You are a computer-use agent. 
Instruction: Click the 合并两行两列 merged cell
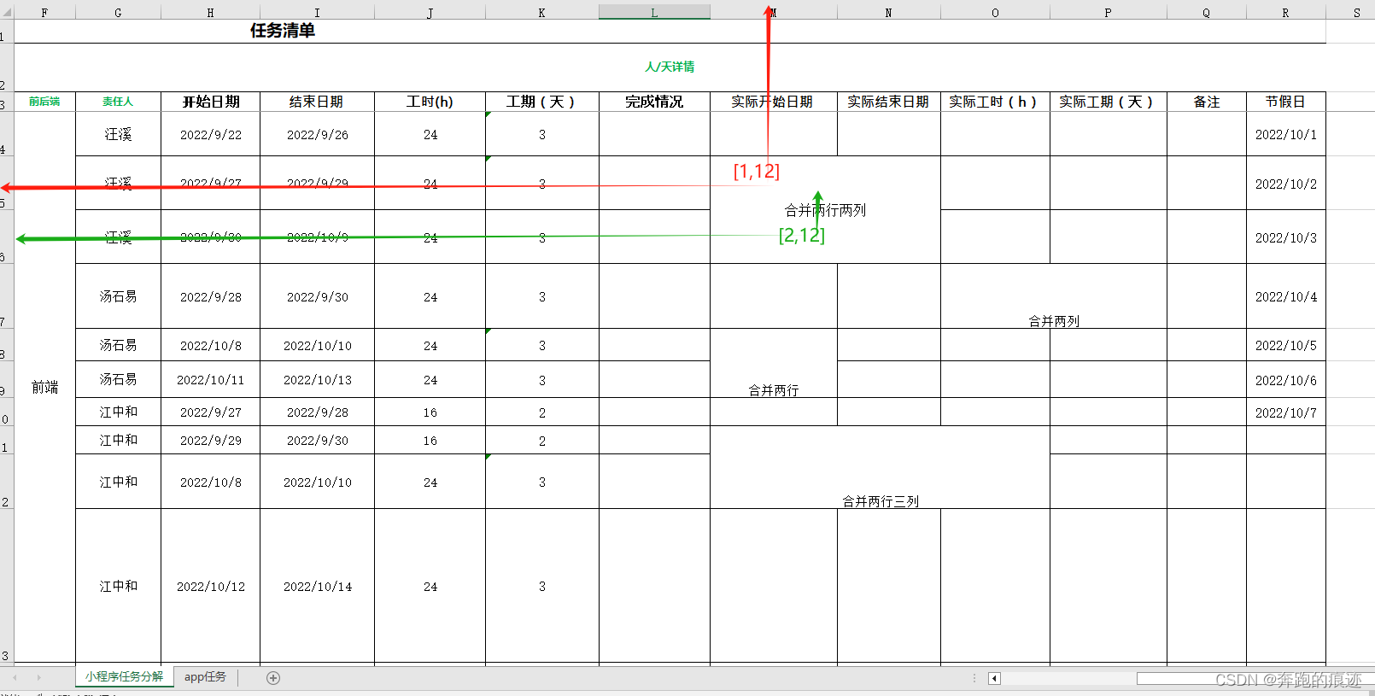coord(825,210)
